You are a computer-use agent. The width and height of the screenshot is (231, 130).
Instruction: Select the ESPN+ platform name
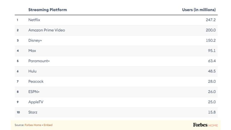point(34,92)
